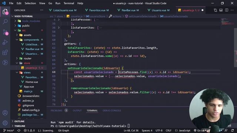Change encoding via UTF-8 indicator

tap(159, 130)
